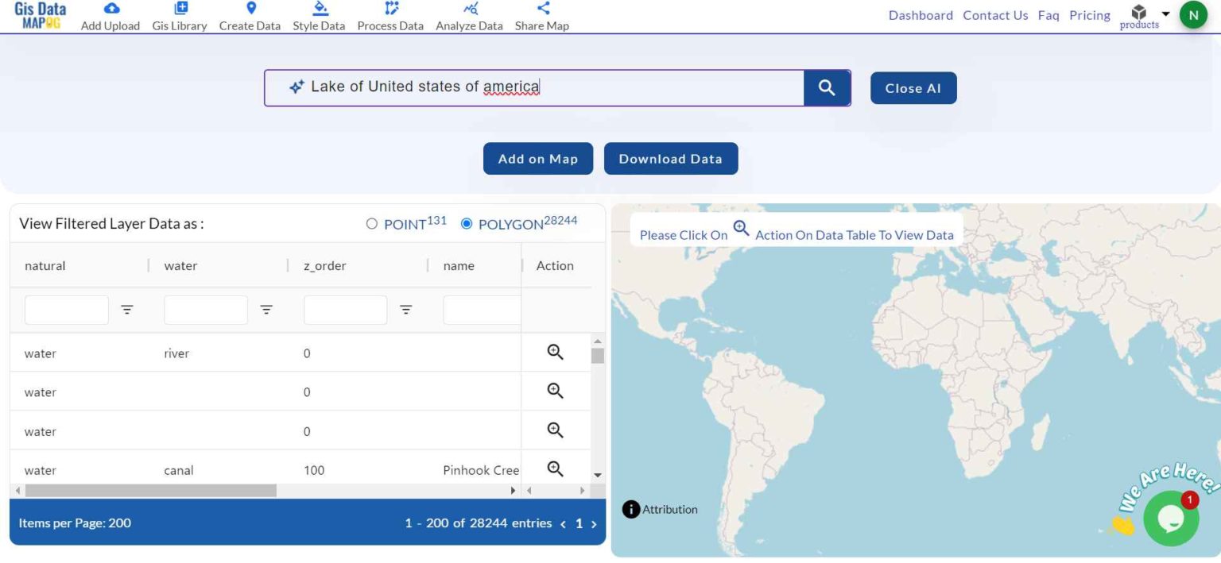Viewport: 1221px width, 563px height.
Task: Open the Attribution info on the map
Action: 630,509
